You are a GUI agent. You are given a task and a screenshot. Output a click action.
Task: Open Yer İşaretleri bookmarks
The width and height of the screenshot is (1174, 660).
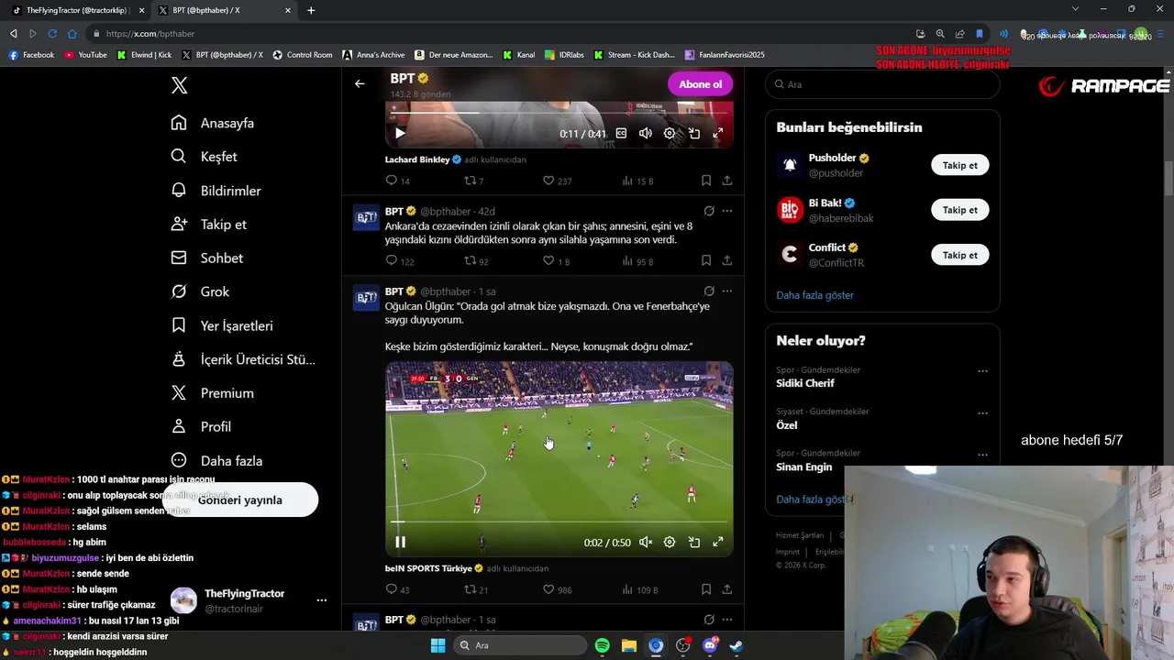click(x=222, y=325)
